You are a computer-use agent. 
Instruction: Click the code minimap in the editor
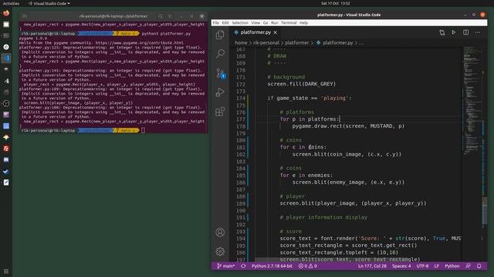point(472,101)
